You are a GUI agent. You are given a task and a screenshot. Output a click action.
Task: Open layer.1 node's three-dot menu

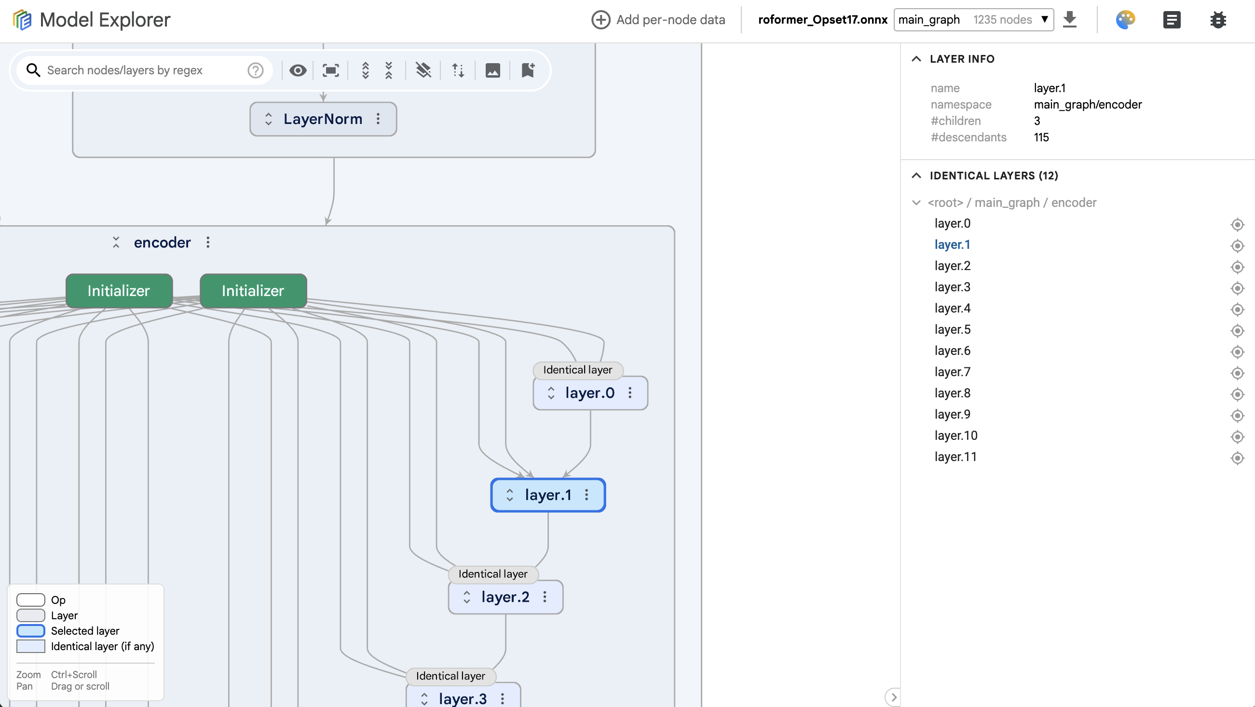pyautogui.click(x=587, y=494)
